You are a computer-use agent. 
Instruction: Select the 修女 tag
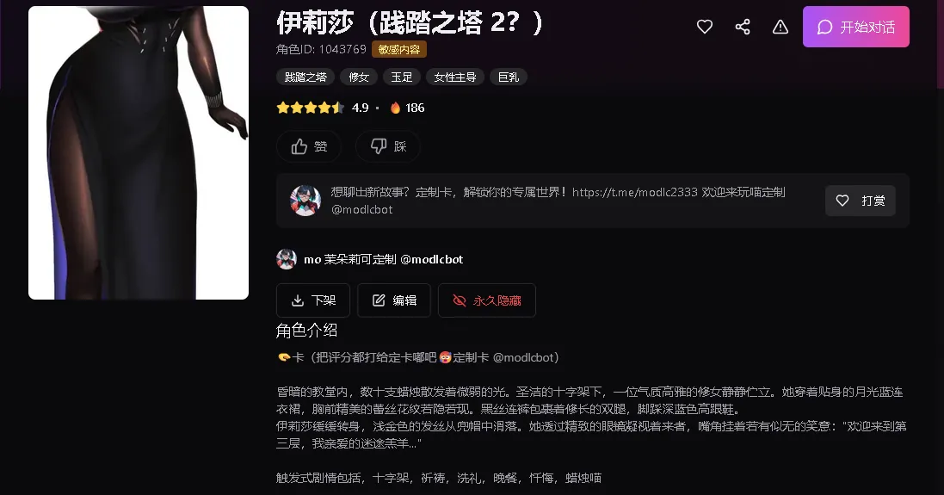[358, 77]
